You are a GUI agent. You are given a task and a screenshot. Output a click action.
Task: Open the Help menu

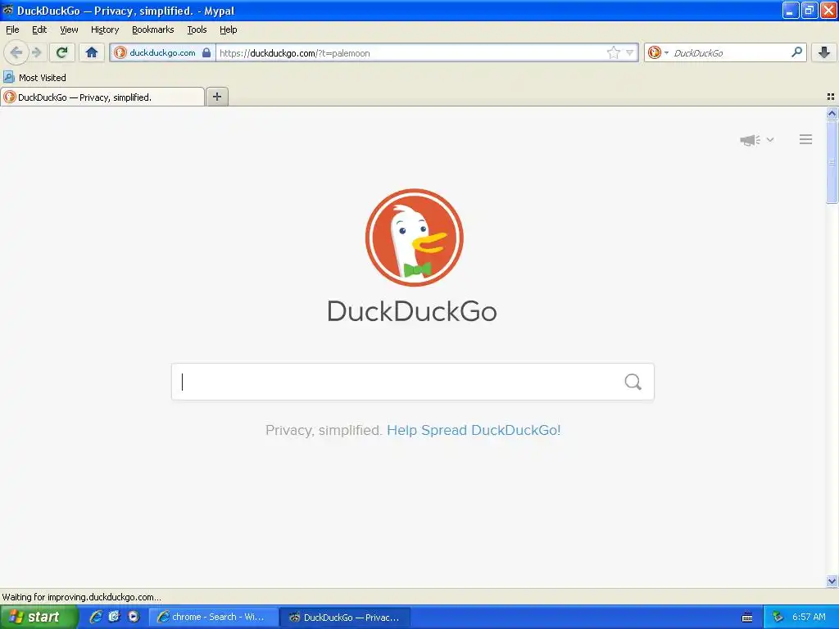click(x=229, y=30)
